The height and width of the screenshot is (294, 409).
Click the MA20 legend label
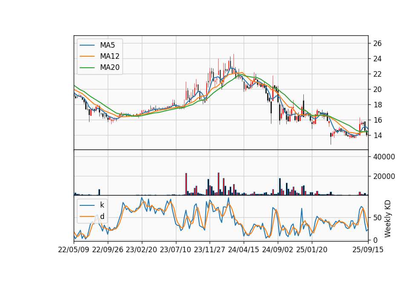point(109,67)
